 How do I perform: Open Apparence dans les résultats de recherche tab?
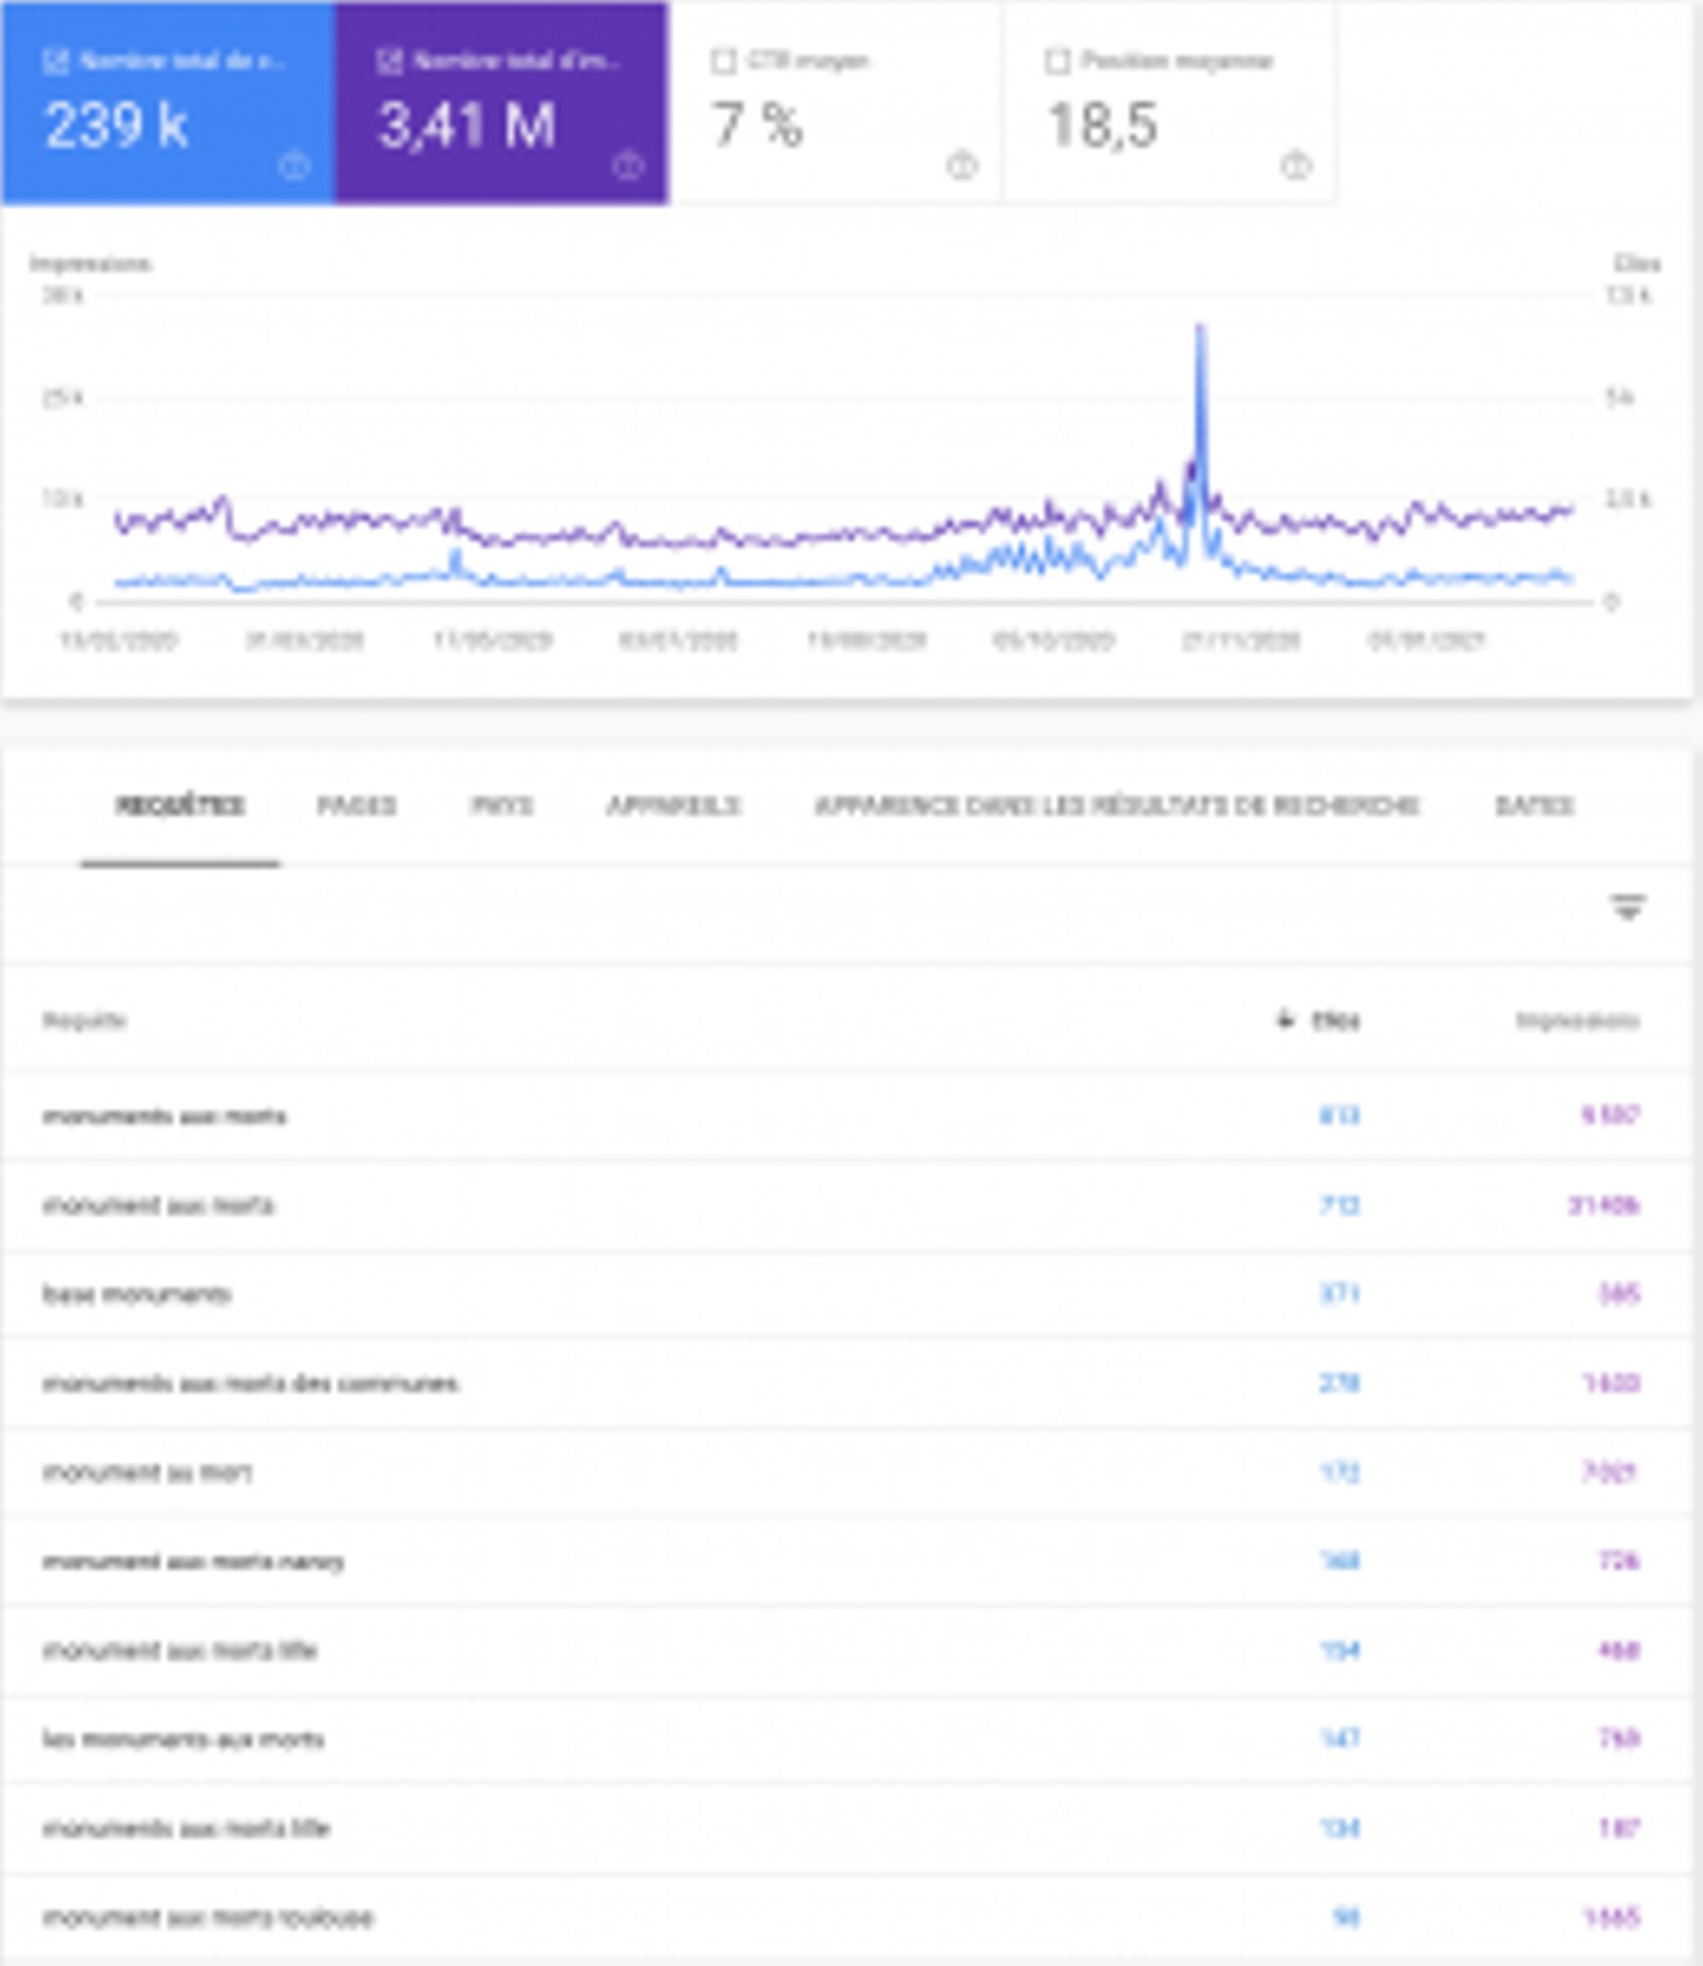(x=1116, y=806)
